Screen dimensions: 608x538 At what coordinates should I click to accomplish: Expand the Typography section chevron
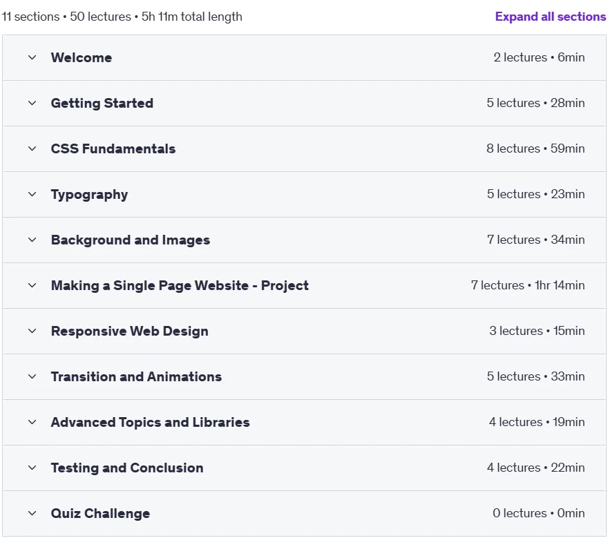click(x=32, y=194)
